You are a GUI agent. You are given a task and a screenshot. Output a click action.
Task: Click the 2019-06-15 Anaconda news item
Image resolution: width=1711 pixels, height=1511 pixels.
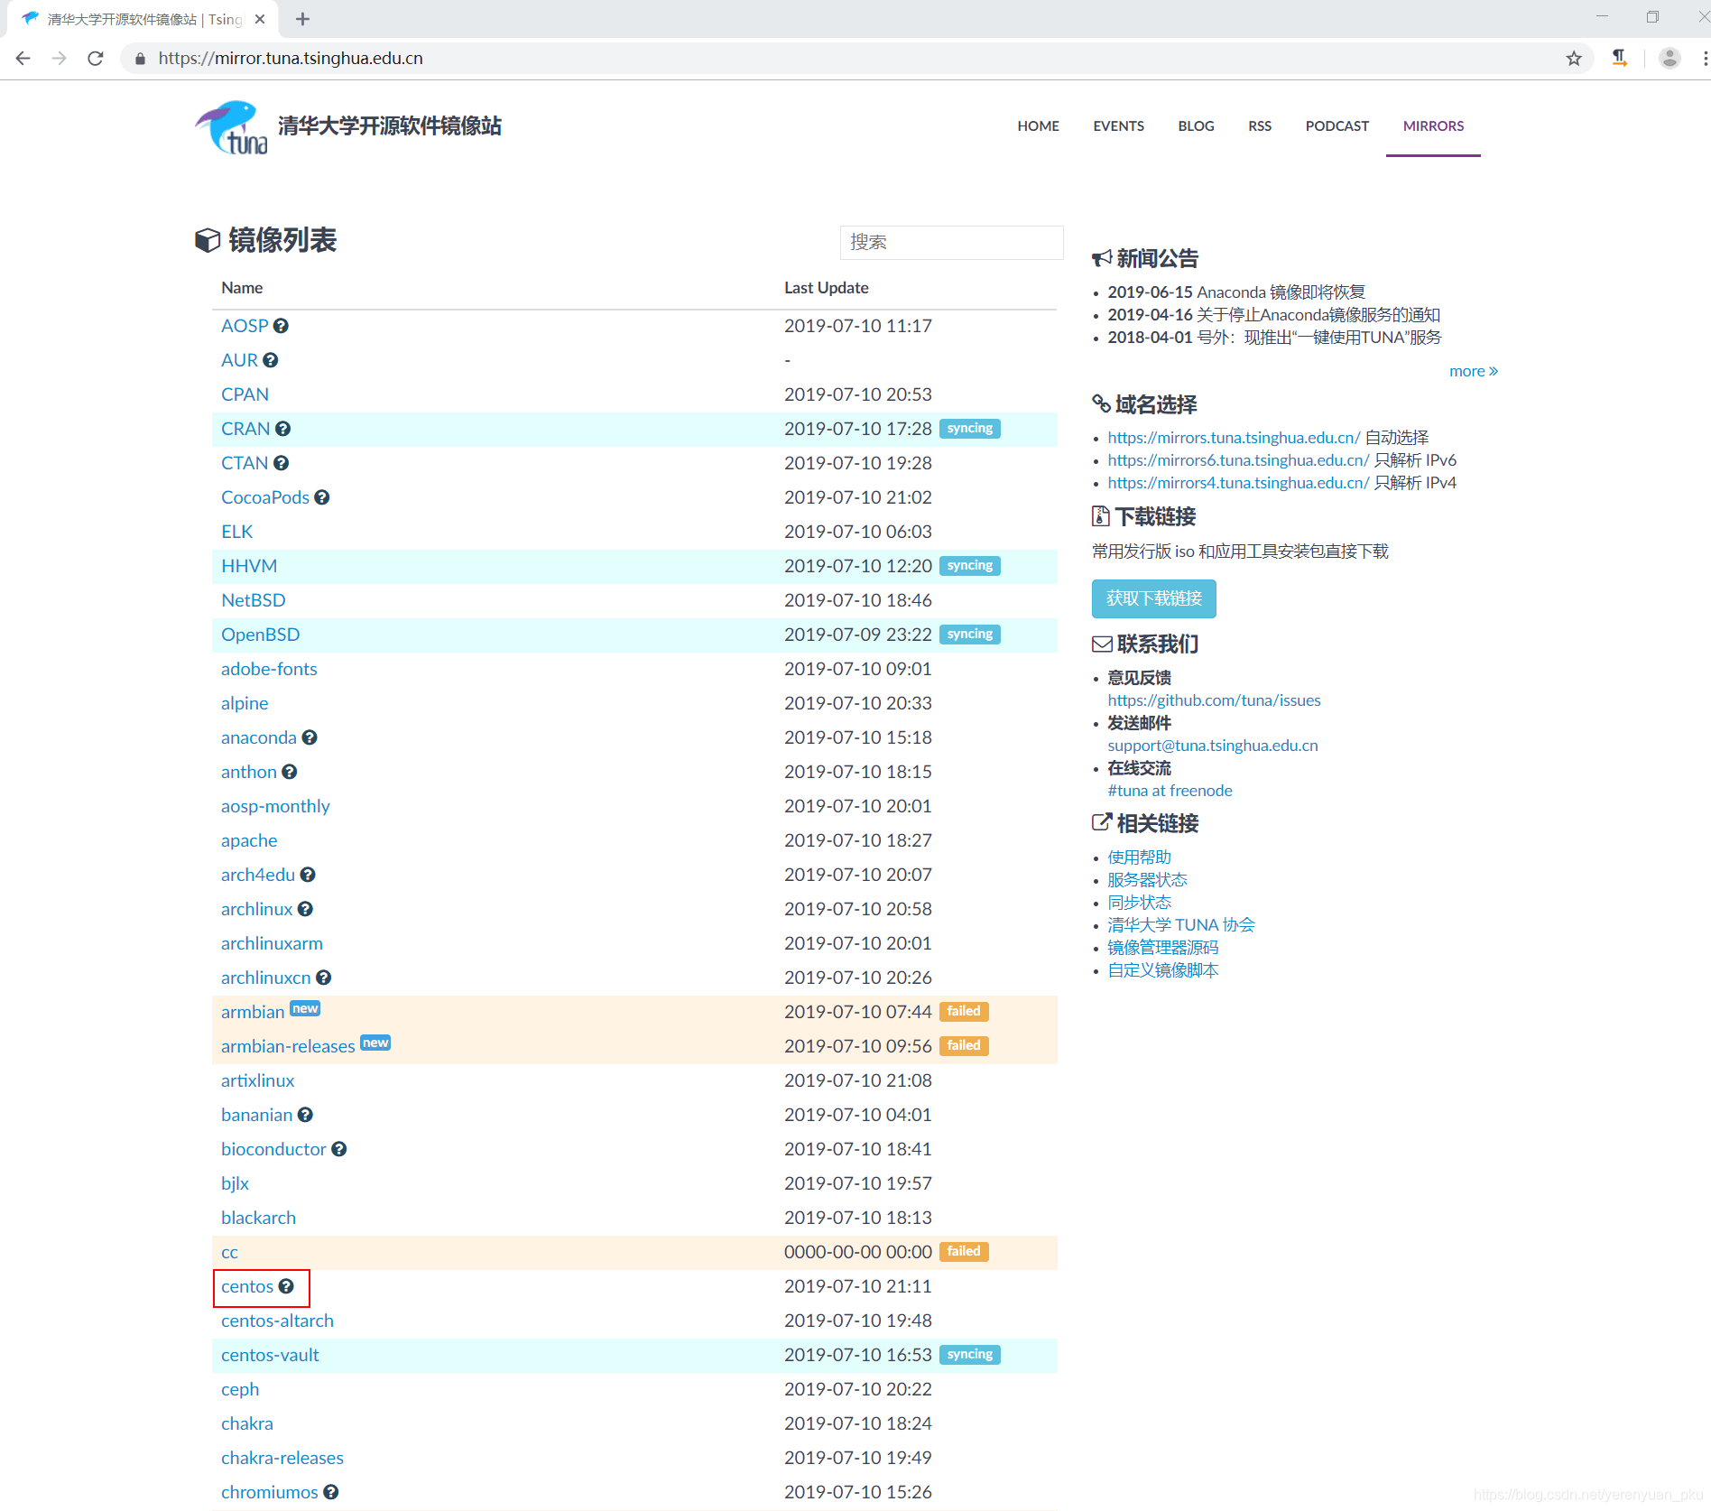[1236, 292]
